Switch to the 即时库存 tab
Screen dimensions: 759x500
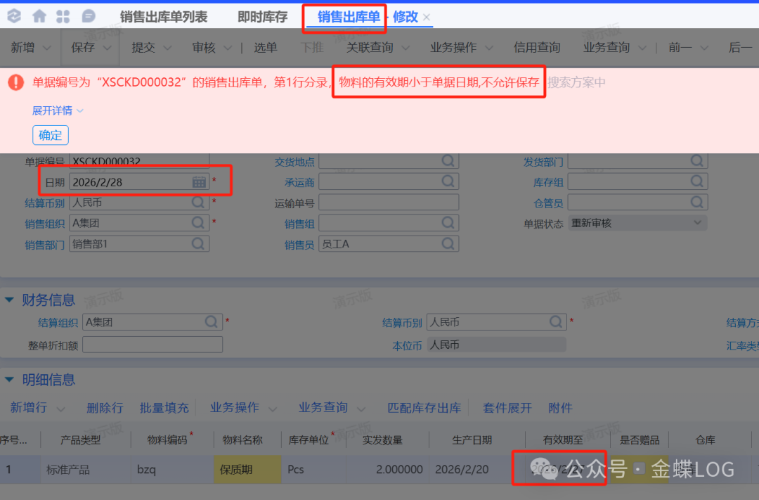(x=262, y=17)
